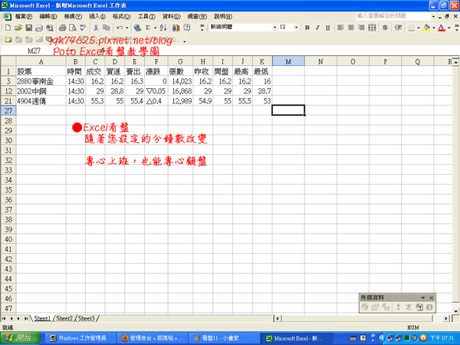Open the 資料(D) Data menu
Screen dimensions: 460x345
click(172, 16)
